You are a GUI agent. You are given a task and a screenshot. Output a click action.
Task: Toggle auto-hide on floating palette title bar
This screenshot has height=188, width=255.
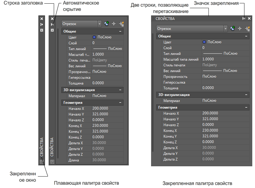(52, 24)
